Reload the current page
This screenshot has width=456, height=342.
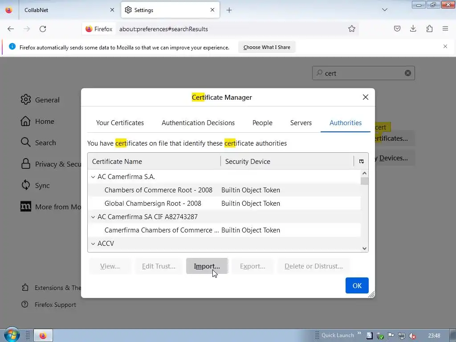tap(43, 29)
